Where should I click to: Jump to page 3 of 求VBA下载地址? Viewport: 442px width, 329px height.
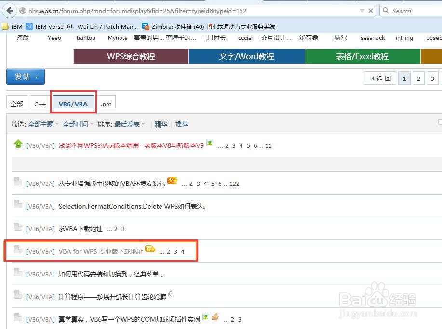coord(123,229)
